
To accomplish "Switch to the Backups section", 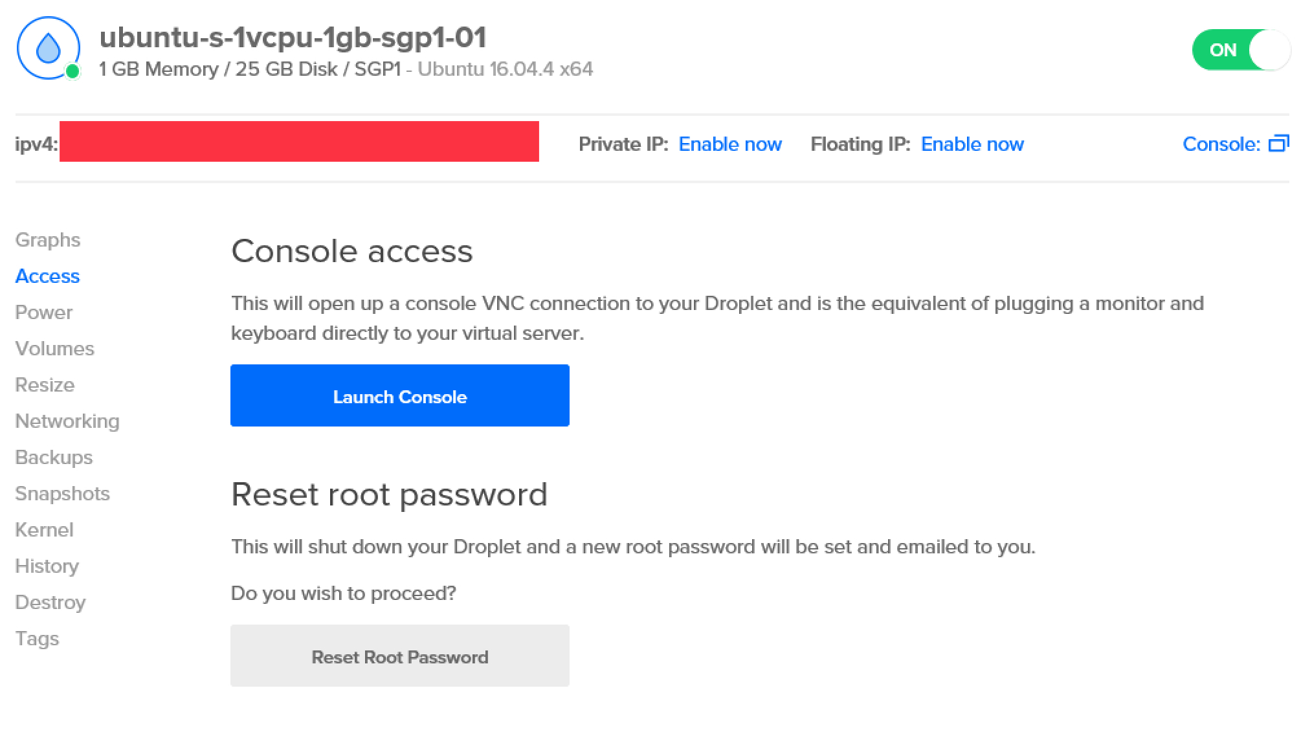I will [54, 458].
